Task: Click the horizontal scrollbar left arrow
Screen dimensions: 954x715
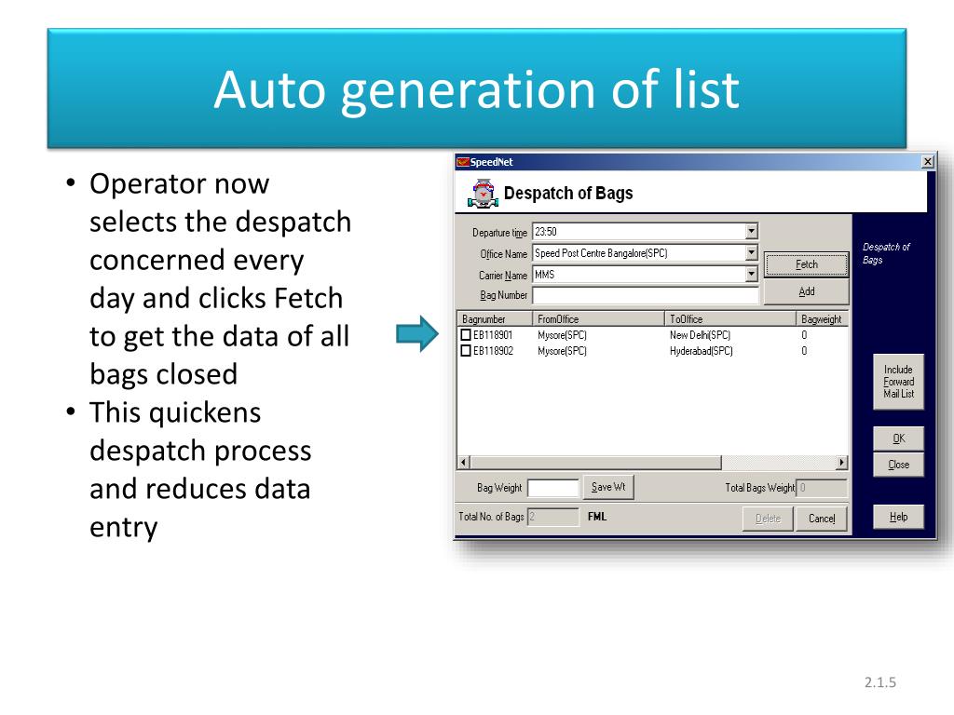Action: tap(464, 463)
